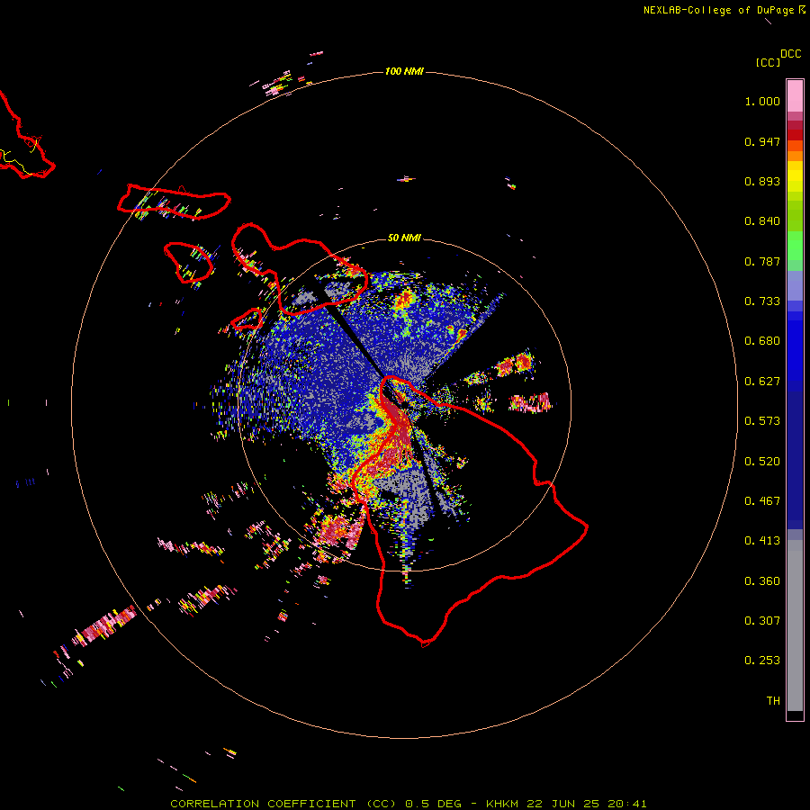Click the 0.627 scale value

click(762, 382)
